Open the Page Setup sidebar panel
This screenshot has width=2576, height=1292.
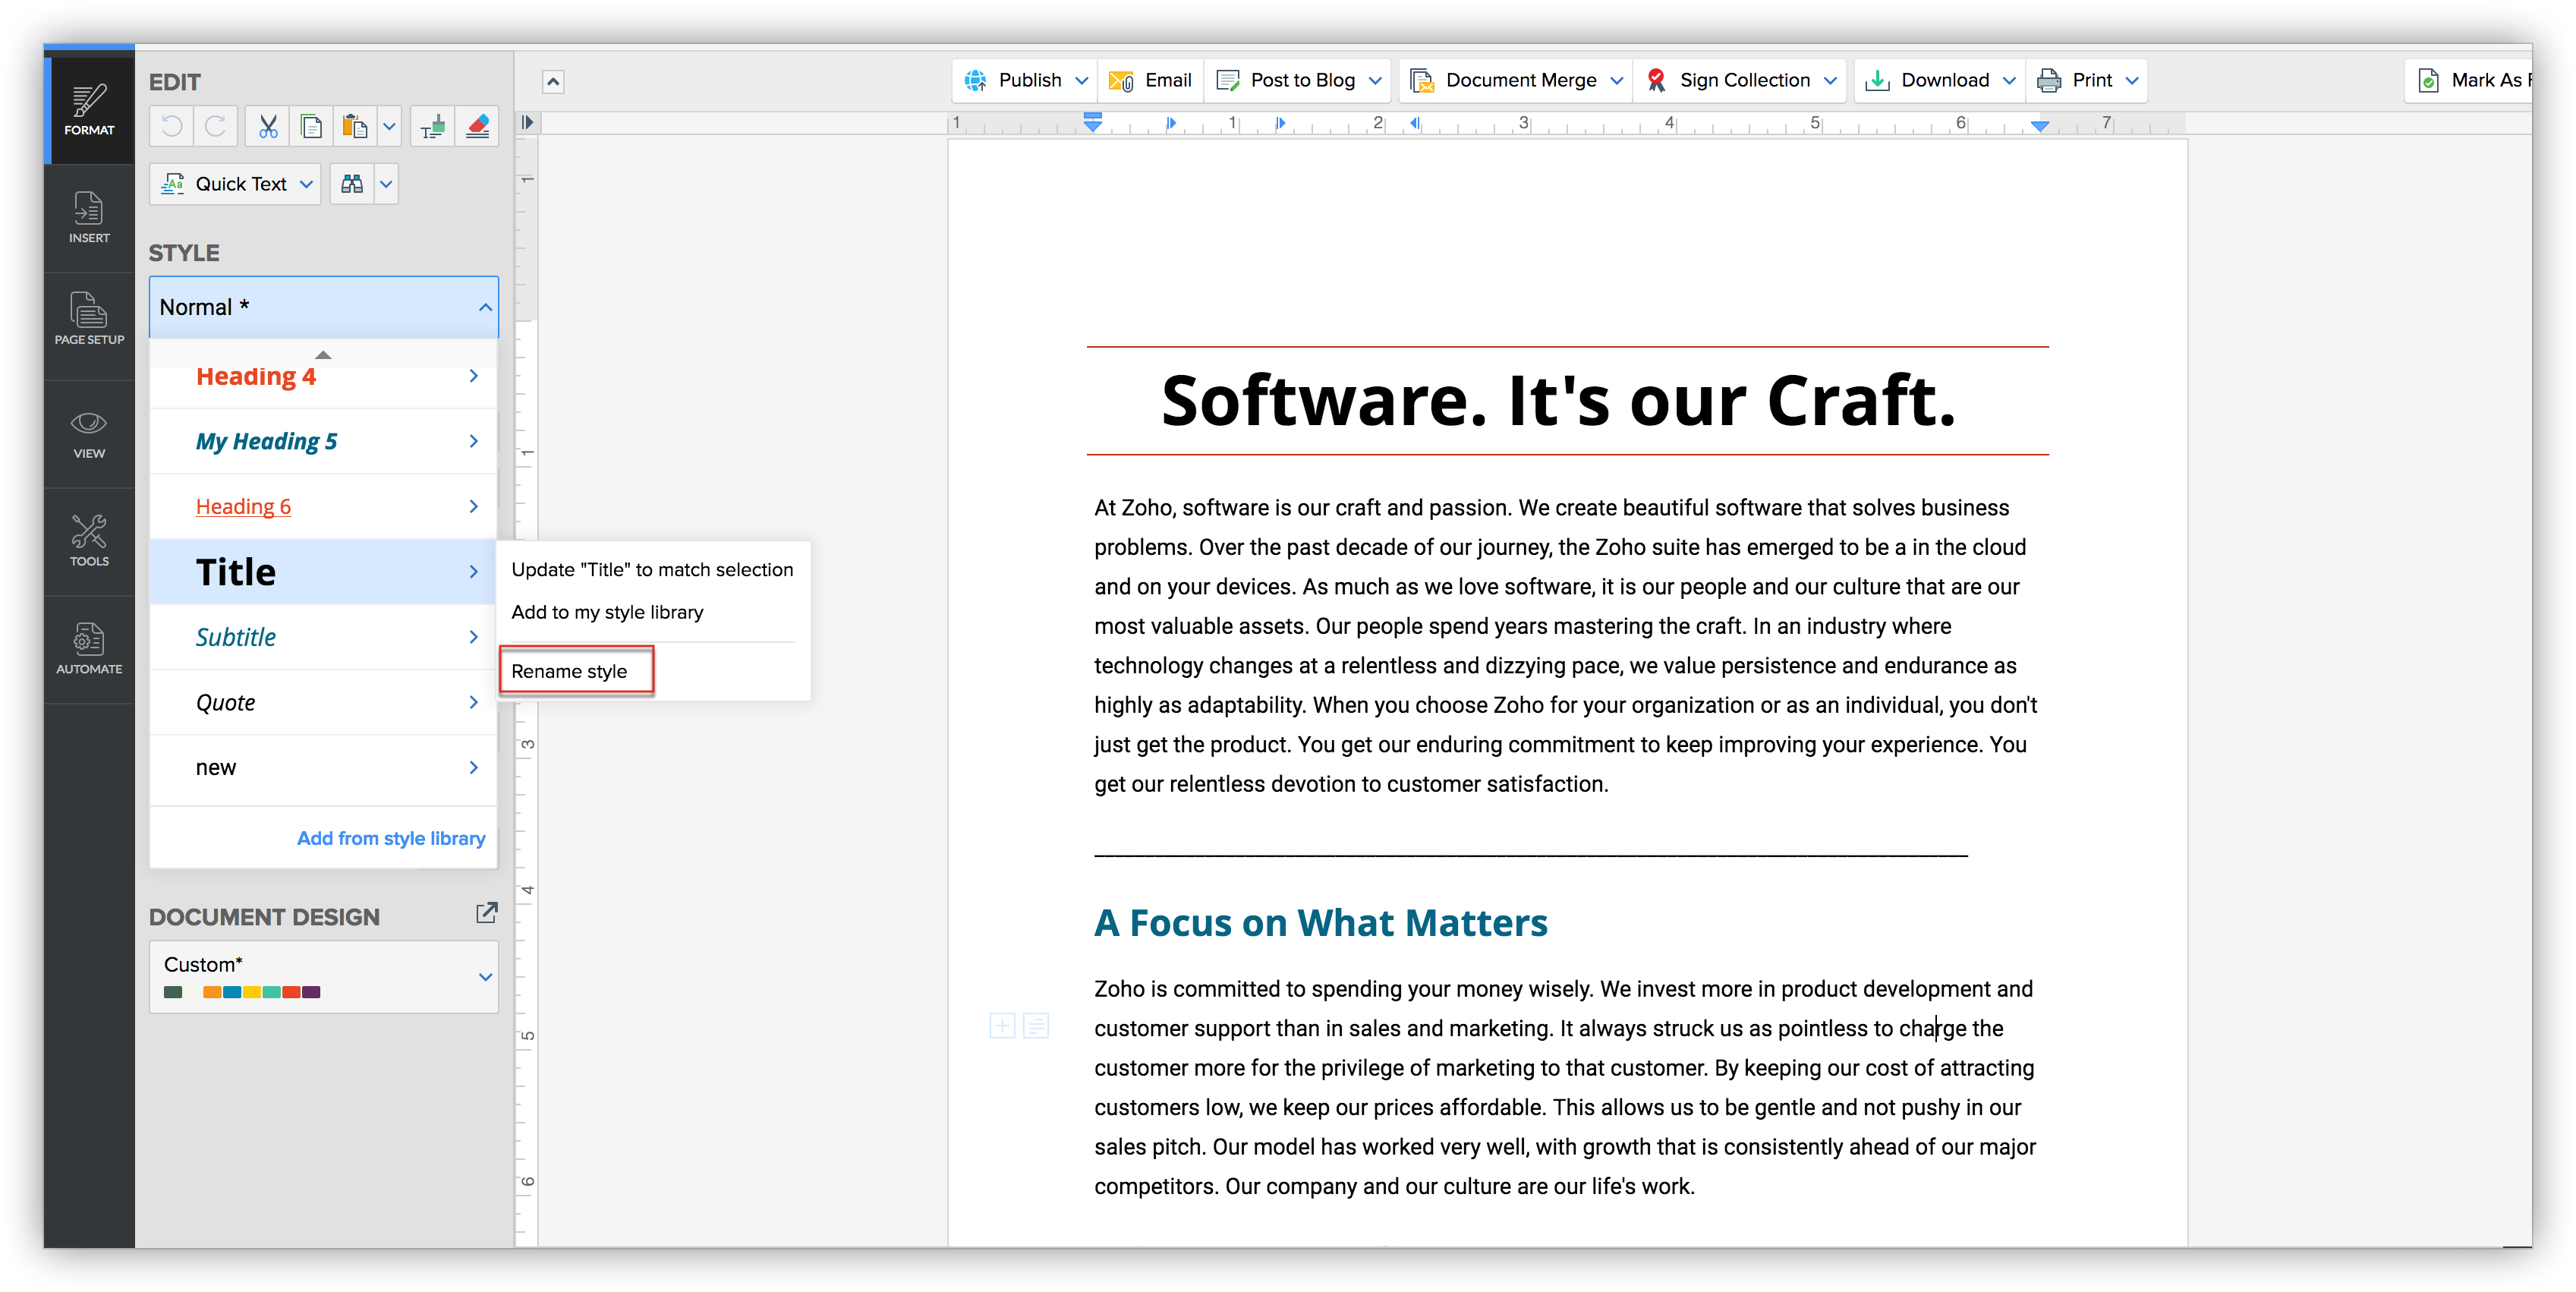click(x=89, y=320)
